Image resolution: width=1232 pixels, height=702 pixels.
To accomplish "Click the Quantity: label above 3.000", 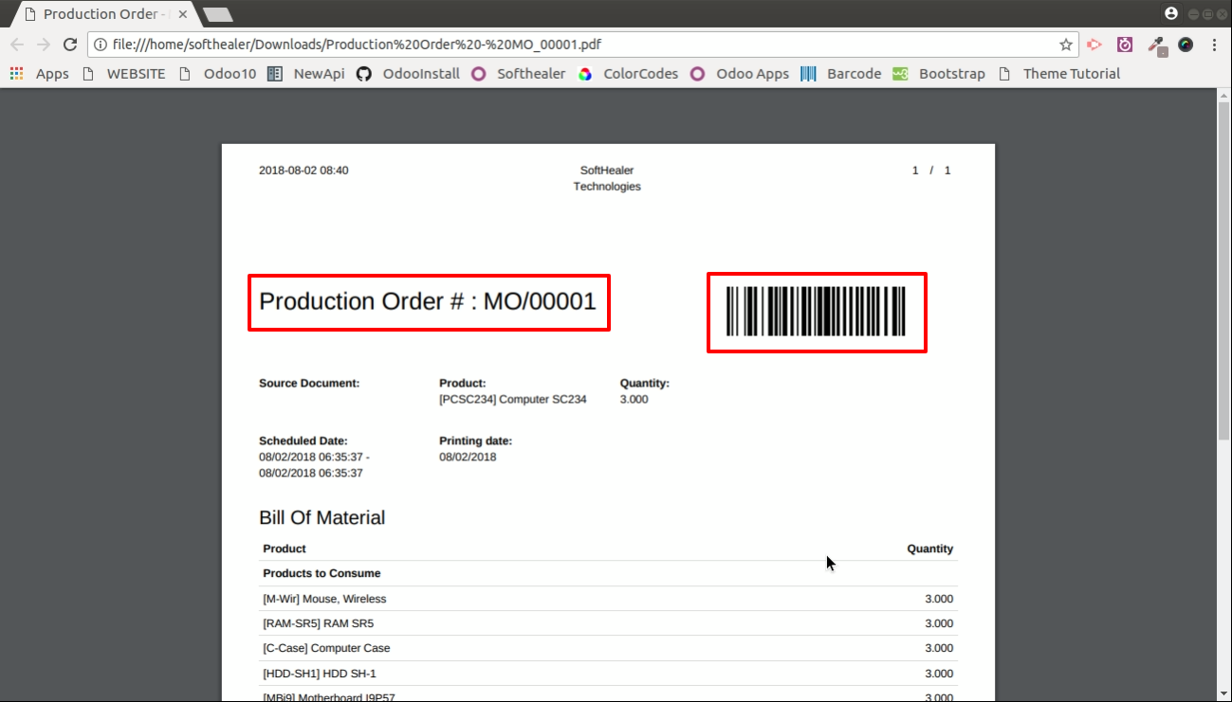I will (645, 384).
